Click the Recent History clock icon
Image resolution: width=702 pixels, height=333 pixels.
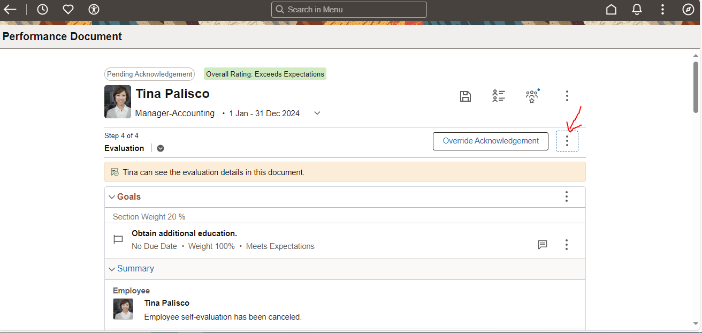(42, 9)
